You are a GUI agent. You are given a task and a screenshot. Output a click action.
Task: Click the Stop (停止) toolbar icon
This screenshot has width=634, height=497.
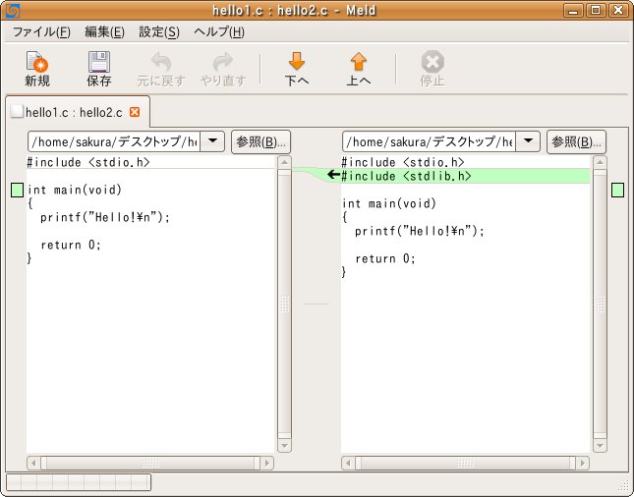click(432, 64)
